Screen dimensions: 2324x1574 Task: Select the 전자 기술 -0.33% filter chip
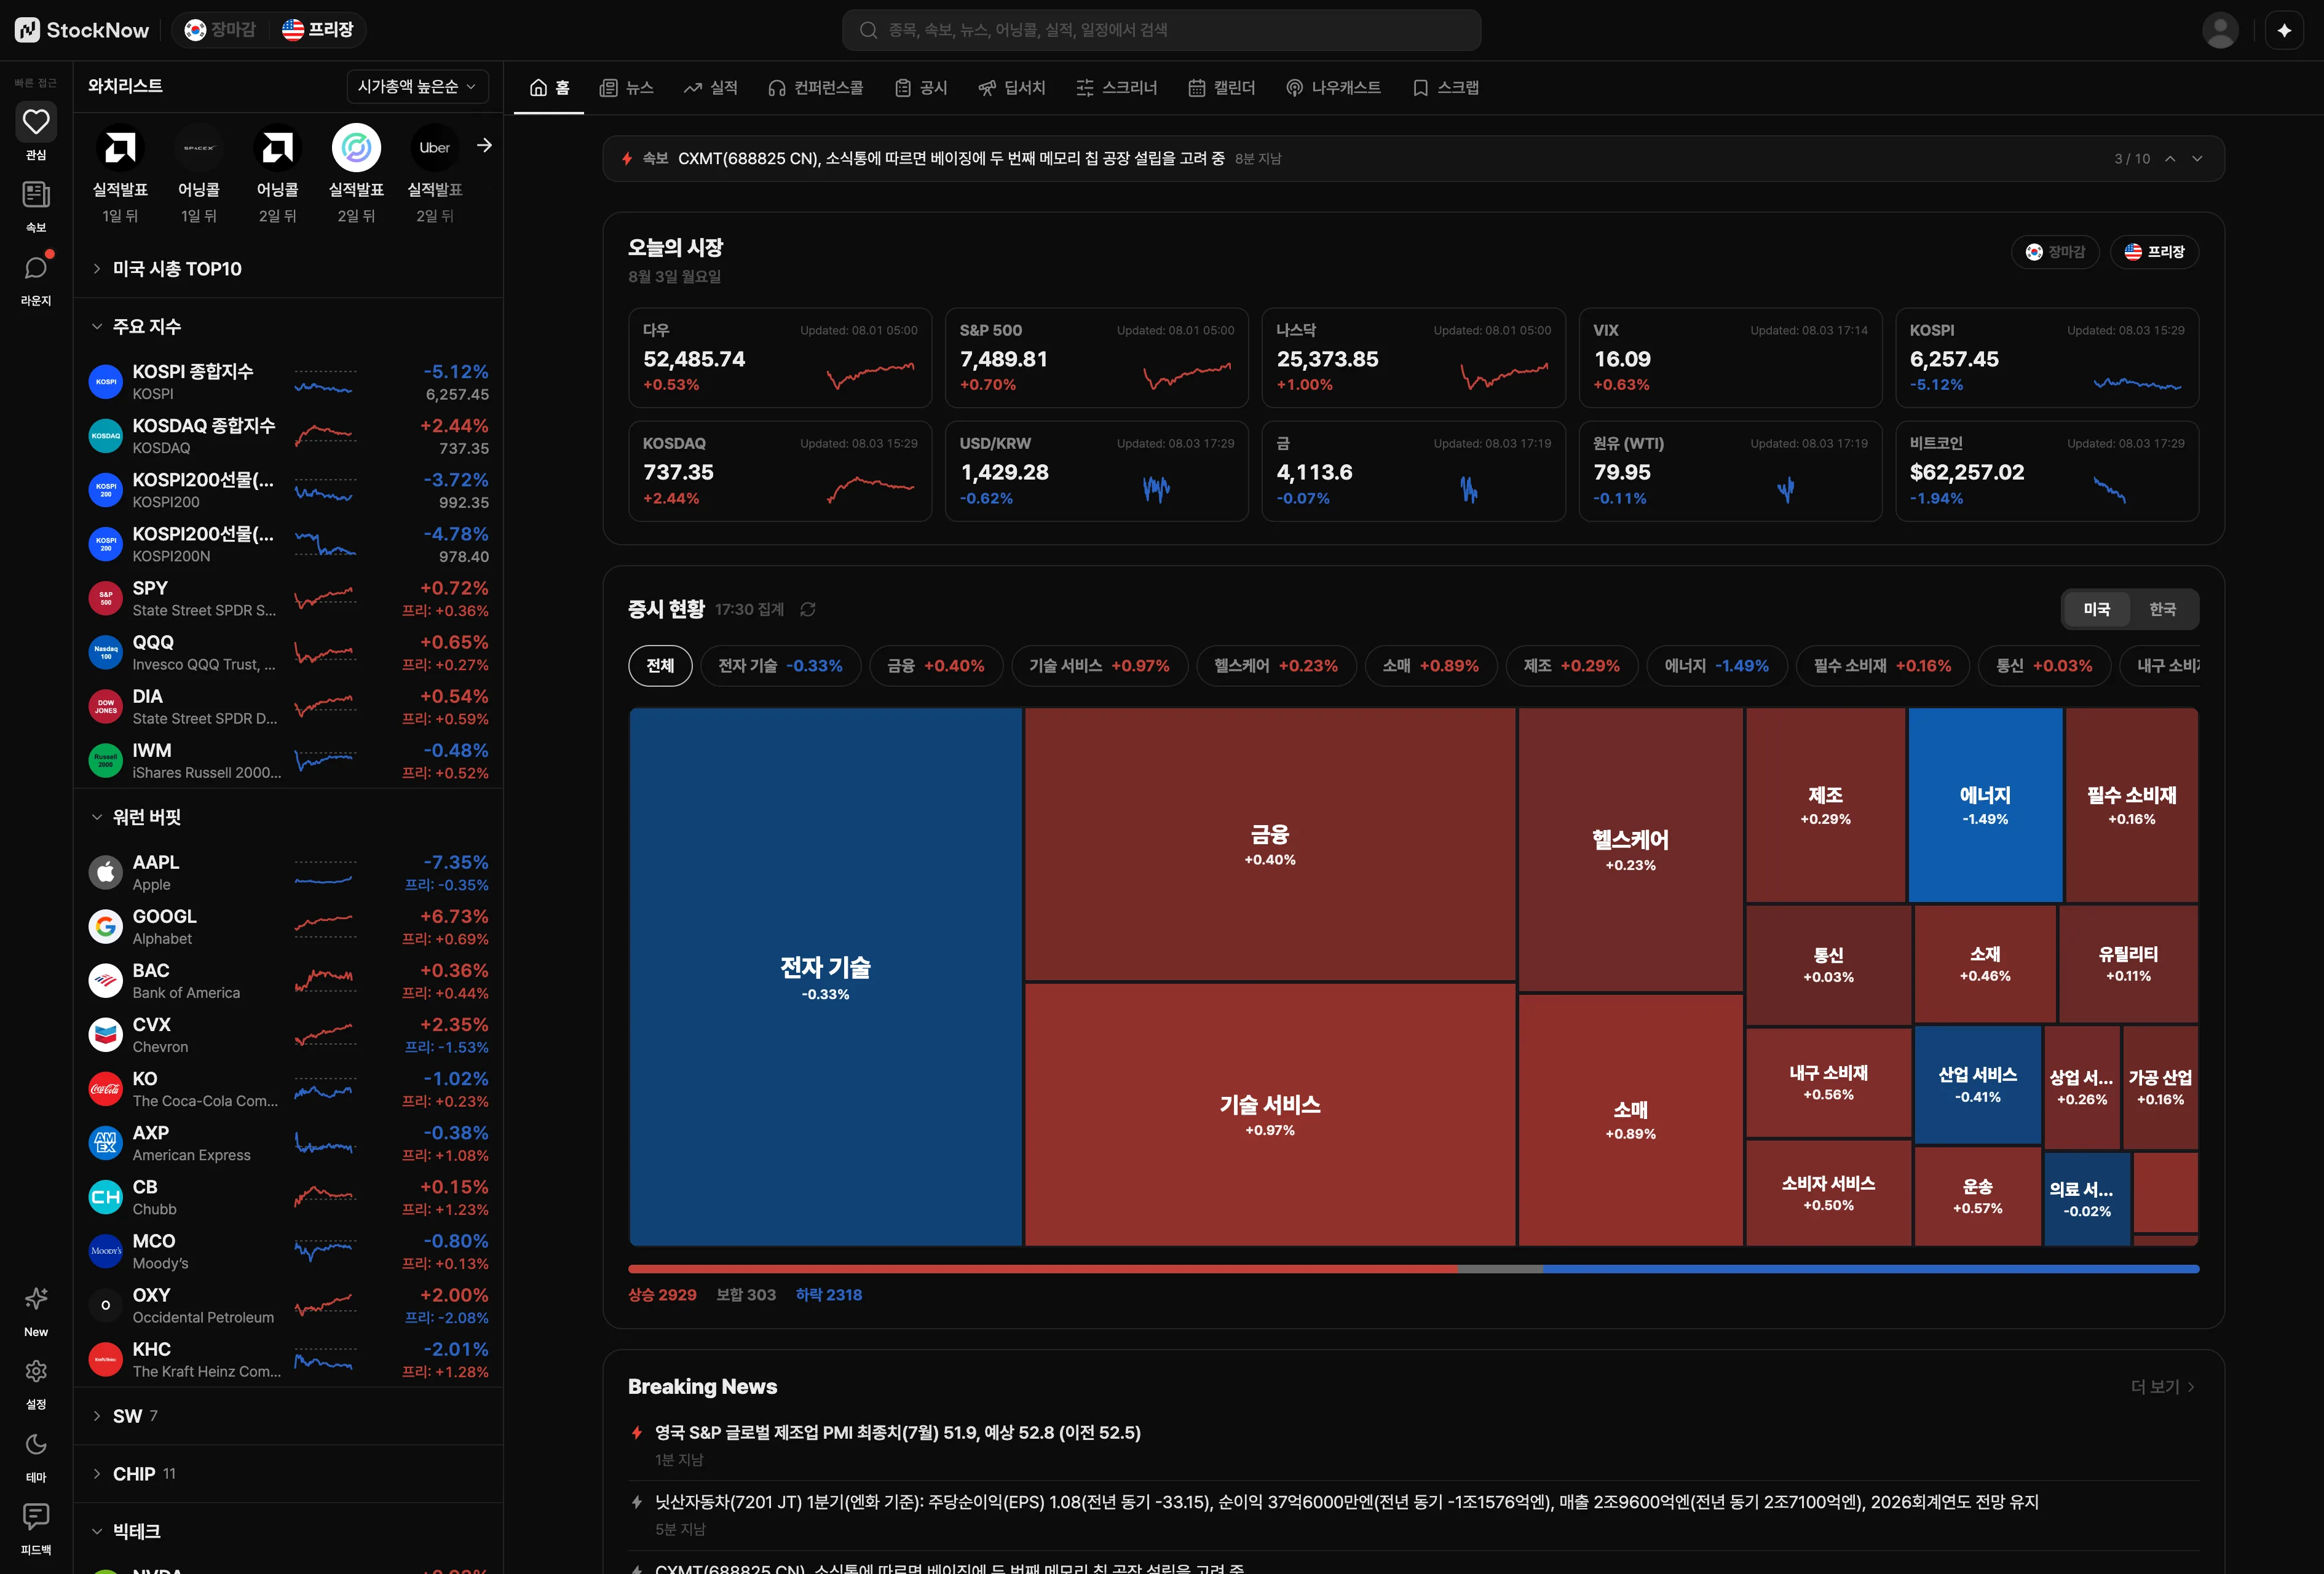pos(781,666)
